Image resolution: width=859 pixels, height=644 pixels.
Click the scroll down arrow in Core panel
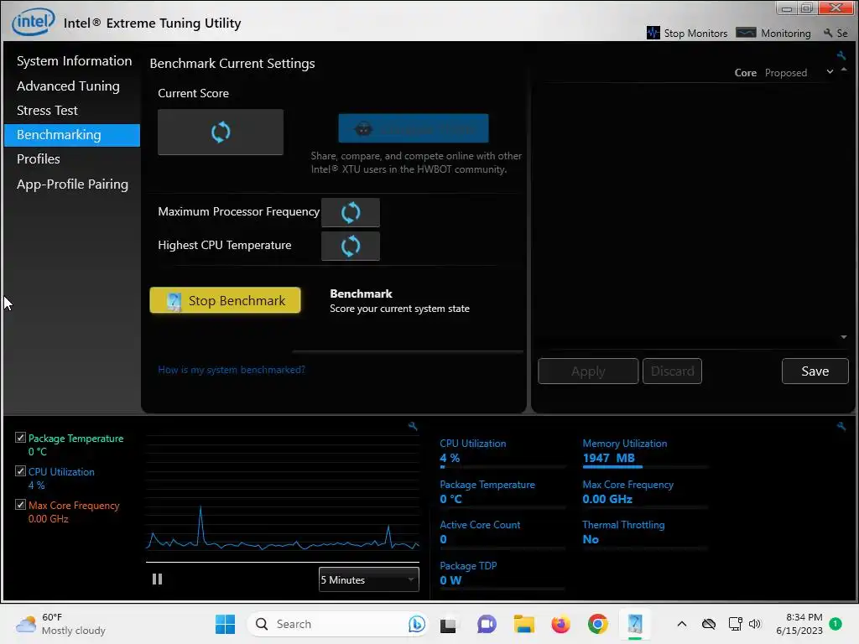844,337
